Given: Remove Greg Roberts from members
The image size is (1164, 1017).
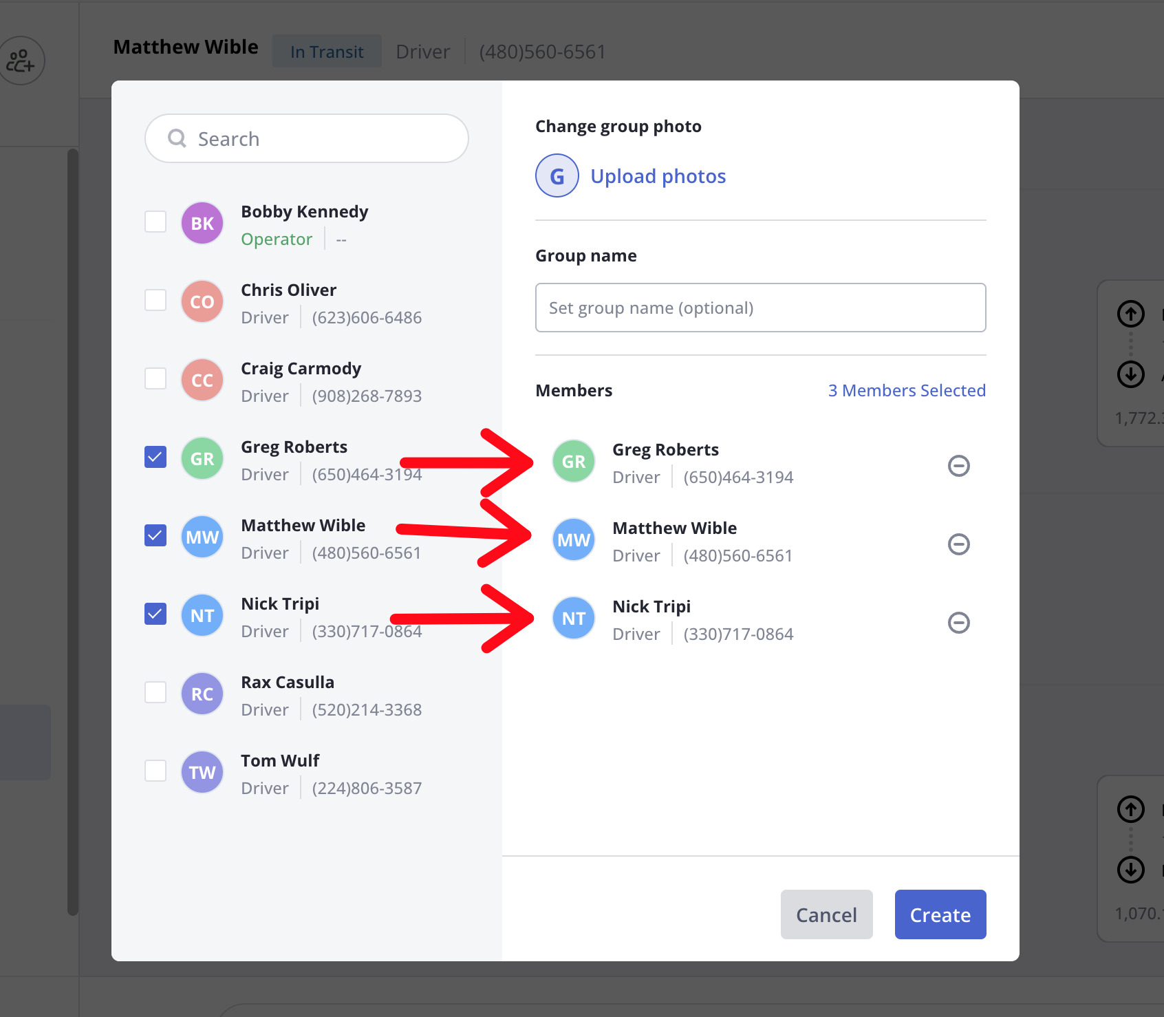Looking at the screenshot, I should (x=958, y=466).
